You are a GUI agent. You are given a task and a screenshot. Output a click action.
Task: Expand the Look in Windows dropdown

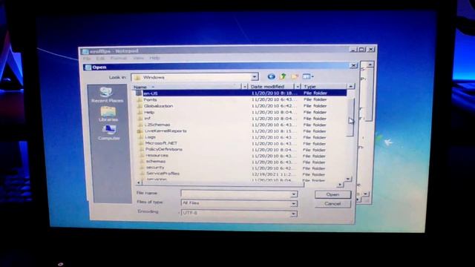[255, 77]
